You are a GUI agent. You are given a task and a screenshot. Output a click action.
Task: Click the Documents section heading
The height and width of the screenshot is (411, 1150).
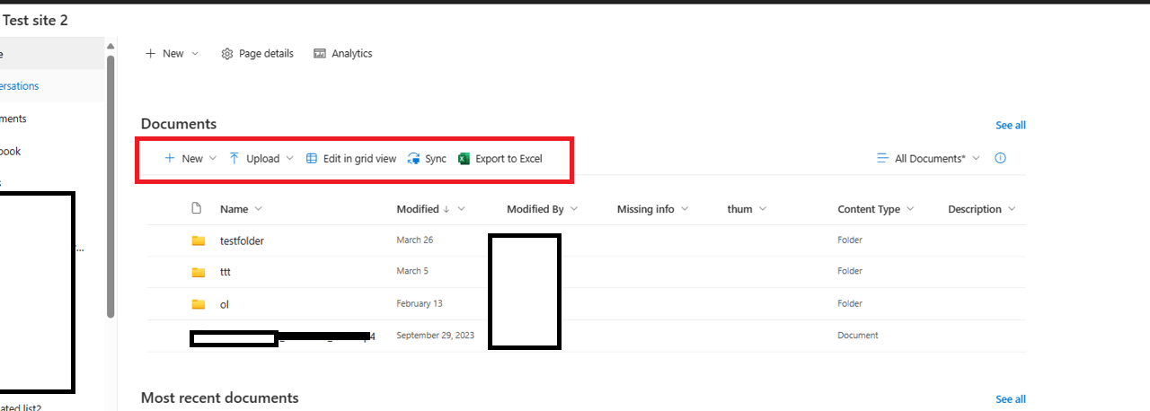(179, 124)
